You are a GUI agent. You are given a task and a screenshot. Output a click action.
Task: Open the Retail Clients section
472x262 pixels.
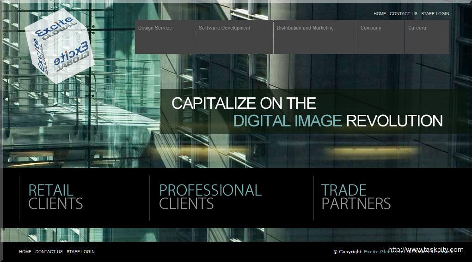point(55,197)
